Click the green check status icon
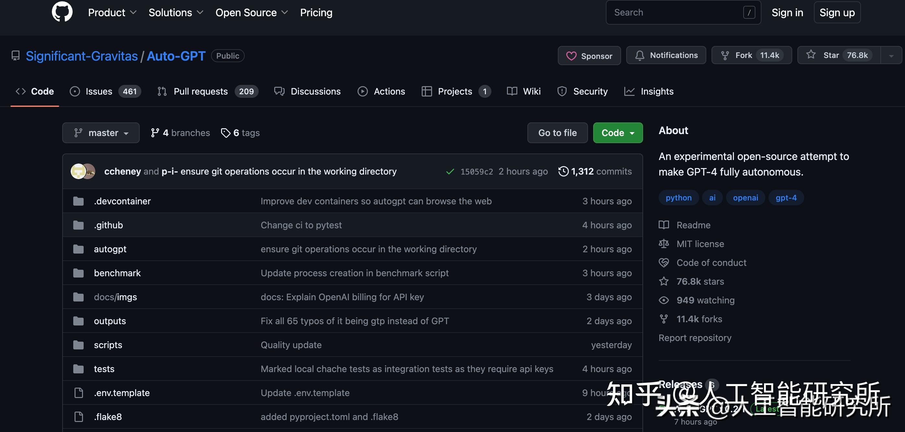905x432 pixels. click(450, 172)
